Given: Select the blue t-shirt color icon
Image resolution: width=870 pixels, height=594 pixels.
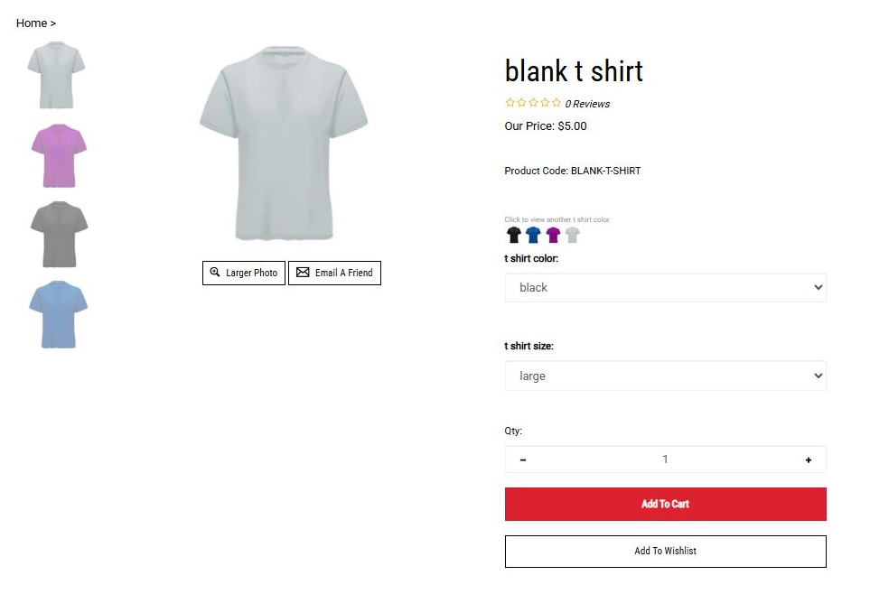Looking at the screenshot, I should click(534, 235).
